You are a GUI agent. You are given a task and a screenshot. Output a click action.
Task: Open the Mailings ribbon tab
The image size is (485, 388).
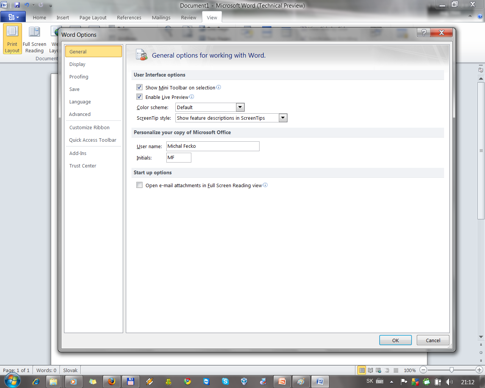click(161, 17)
